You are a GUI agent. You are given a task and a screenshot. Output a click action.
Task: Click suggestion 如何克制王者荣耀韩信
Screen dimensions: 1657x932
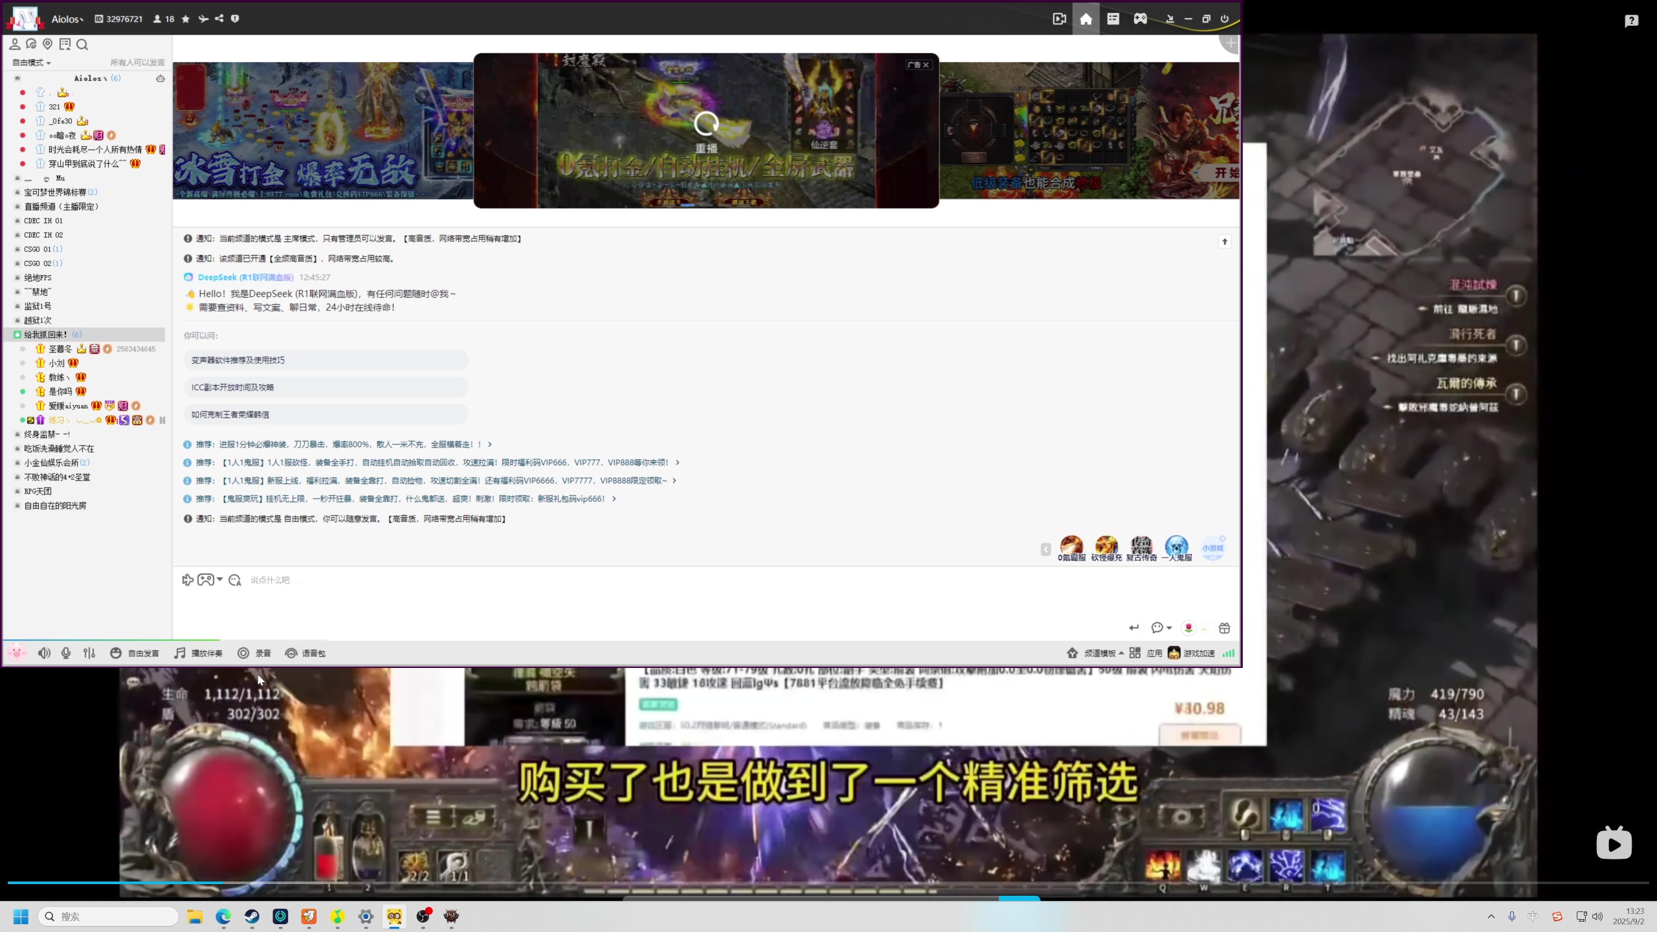pyautogui.click(x=326, y=414)
